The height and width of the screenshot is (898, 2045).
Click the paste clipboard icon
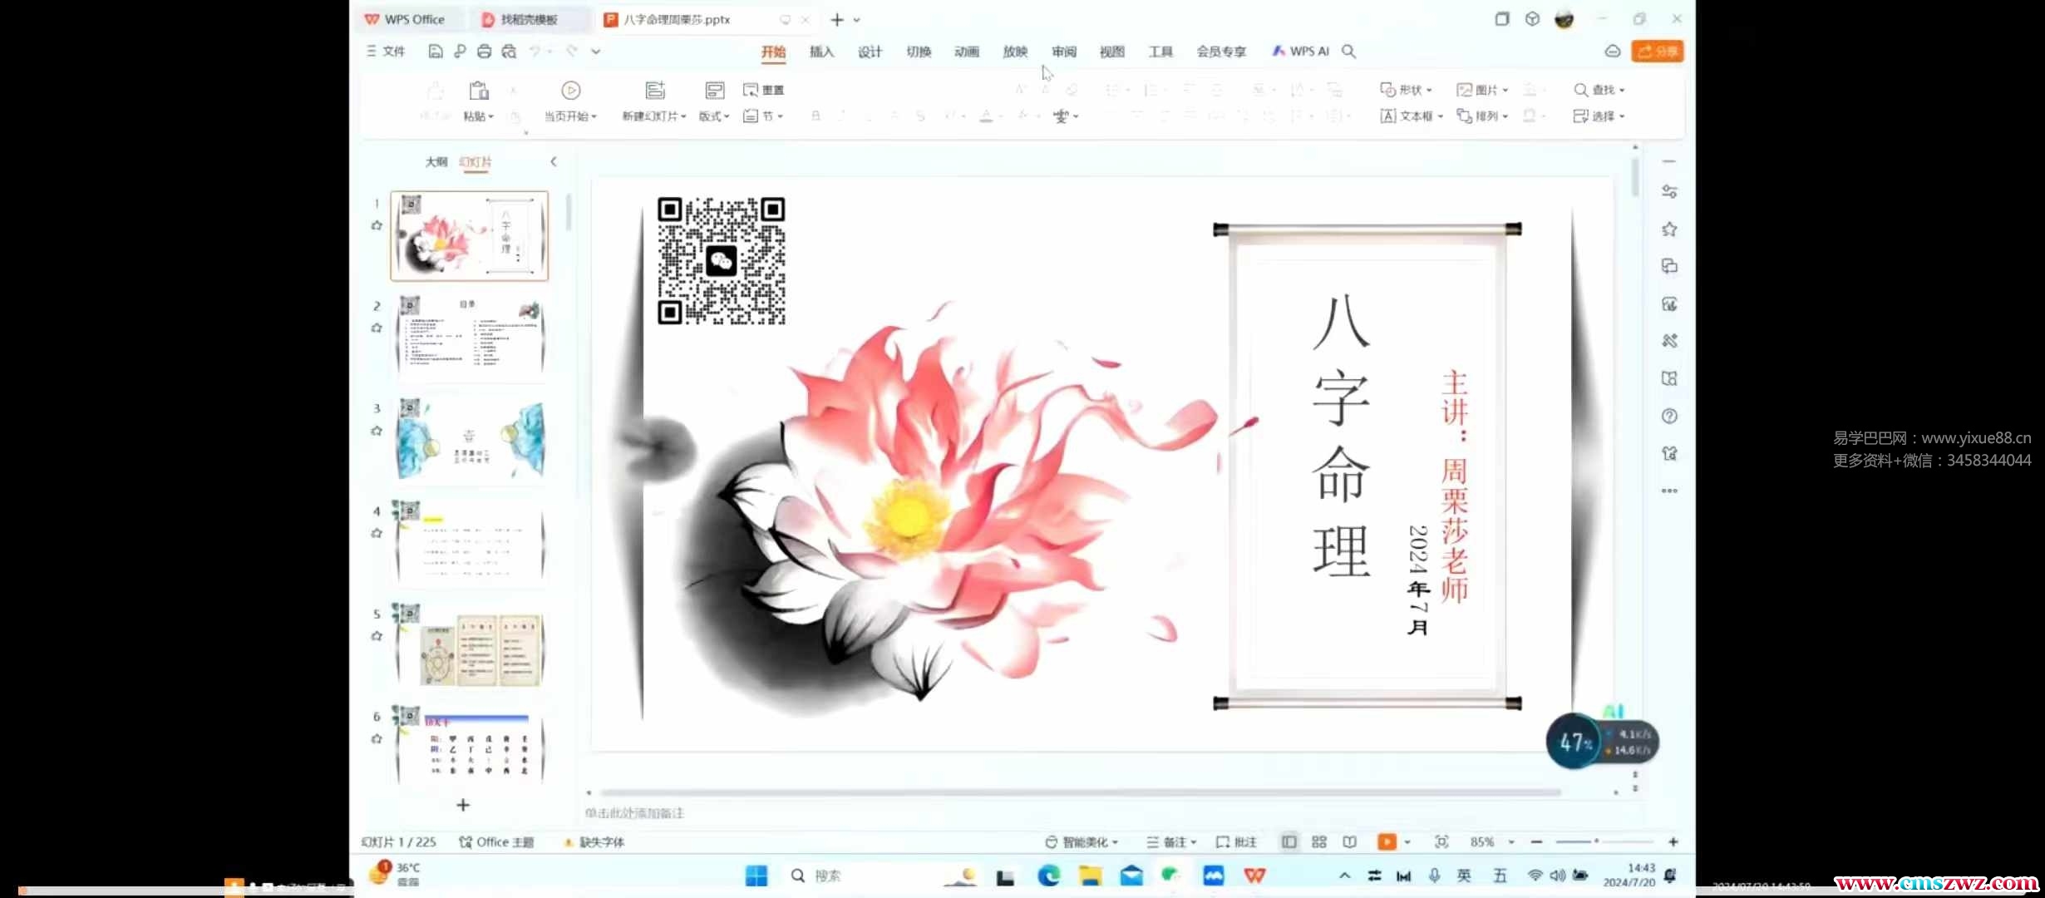pyautogui.click(x=479, y=91)
